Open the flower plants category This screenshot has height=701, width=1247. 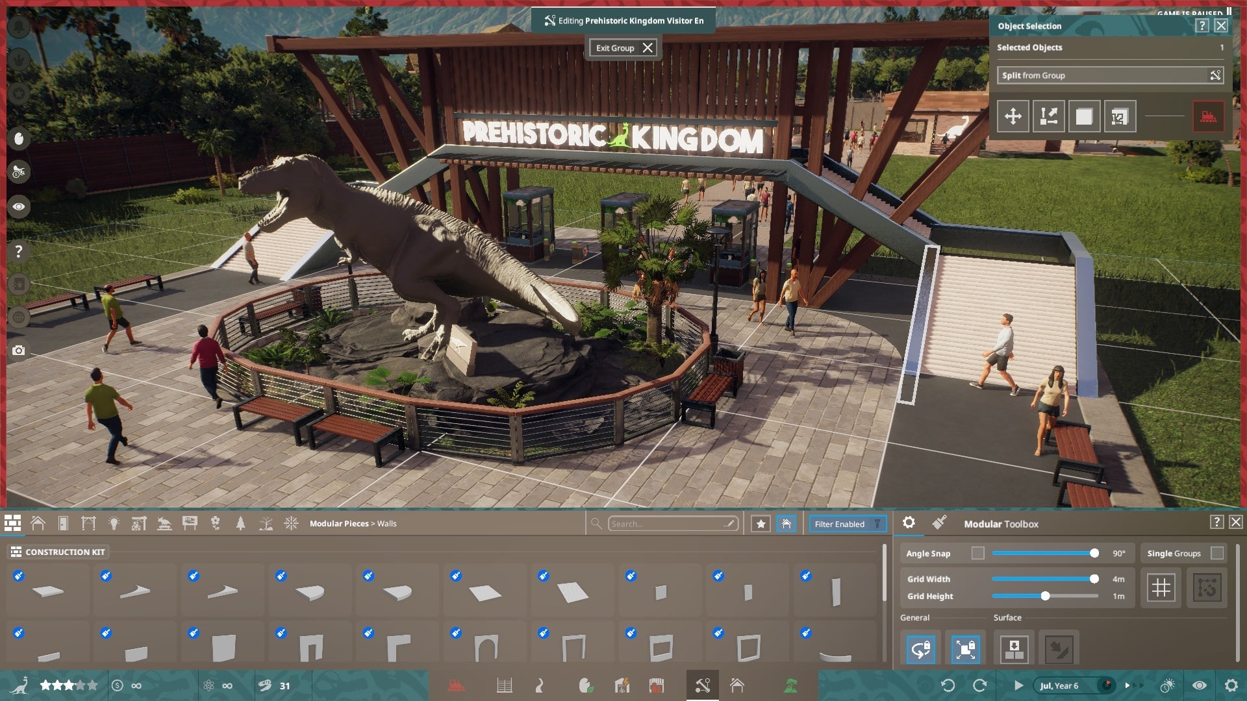tap(215, 523)
